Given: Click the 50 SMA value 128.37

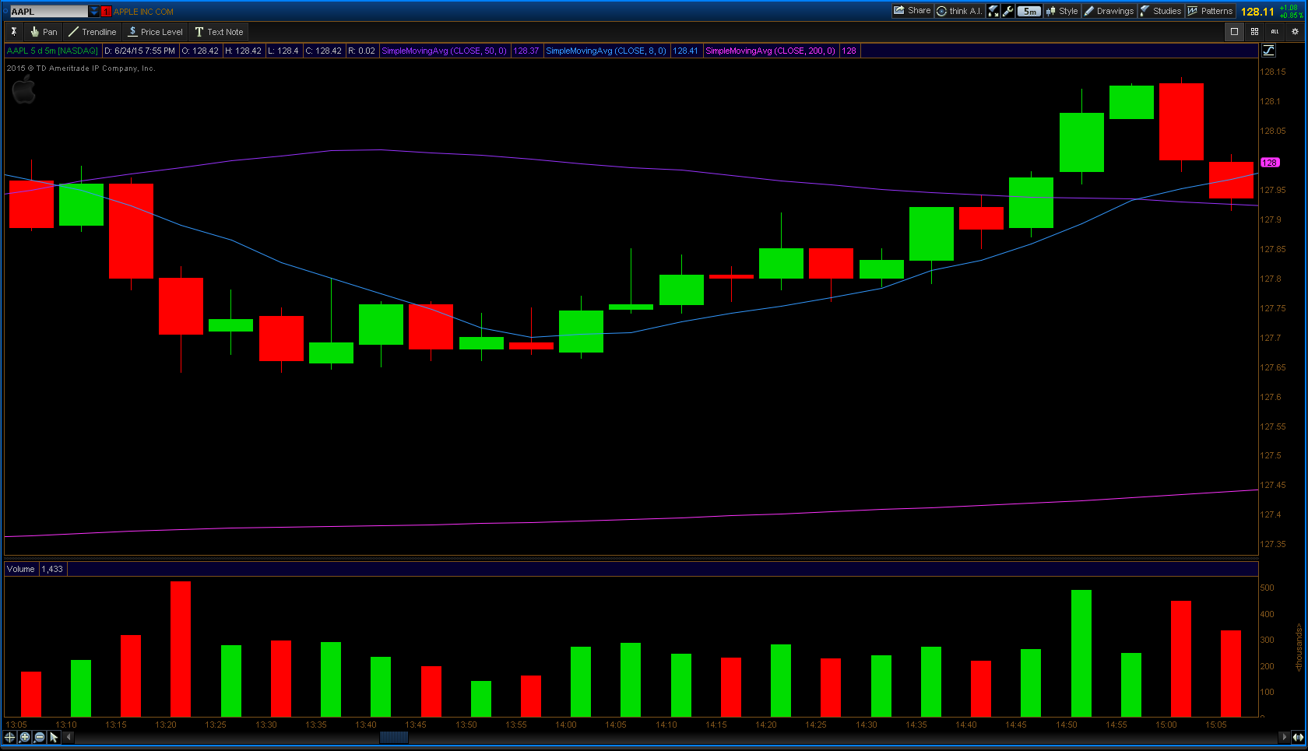Looking at the screenshot, I should (x=526, y=51).
